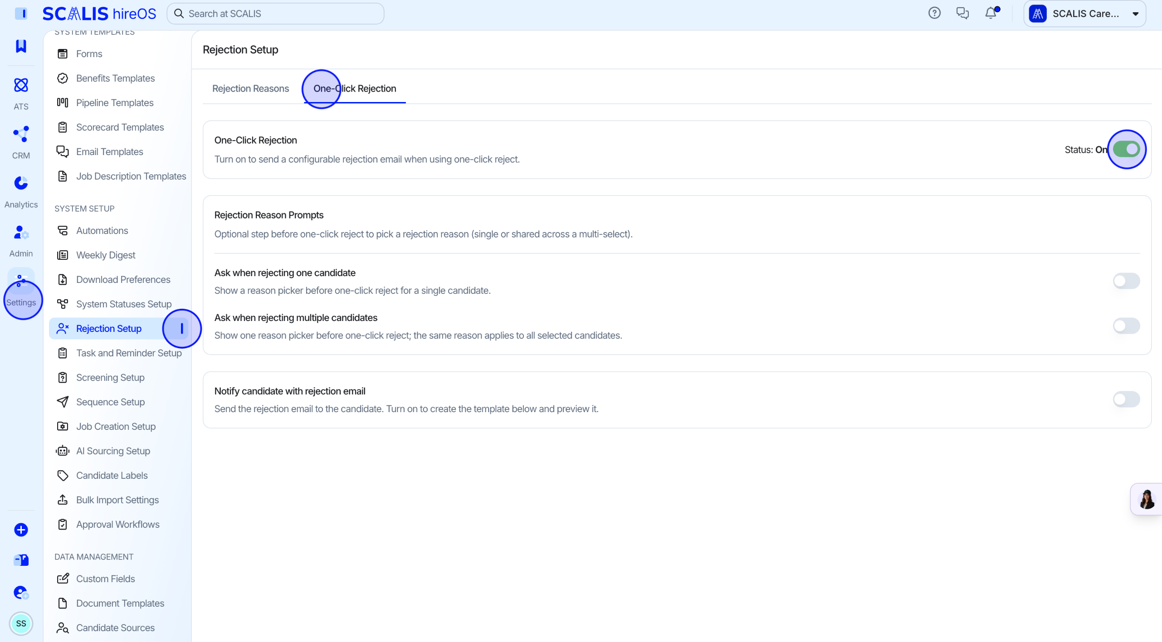
Task: Open the help question mark icon
Action: click(934, 13)
